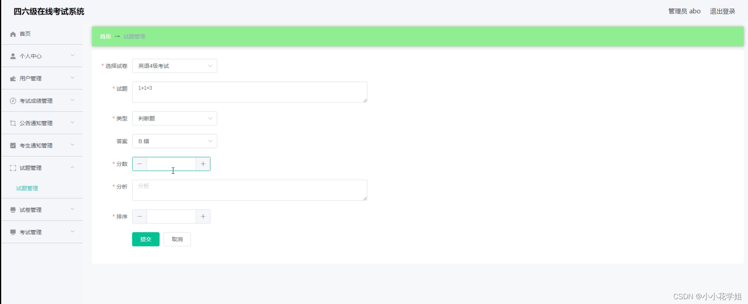Open the 类型 question type dropdown

(175, 118)
